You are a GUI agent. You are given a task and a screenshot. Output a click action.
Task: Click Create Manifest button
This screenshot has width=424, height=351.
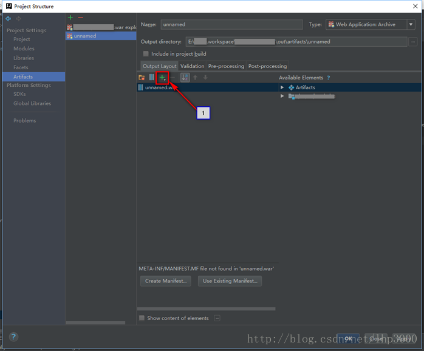[166, 281]
